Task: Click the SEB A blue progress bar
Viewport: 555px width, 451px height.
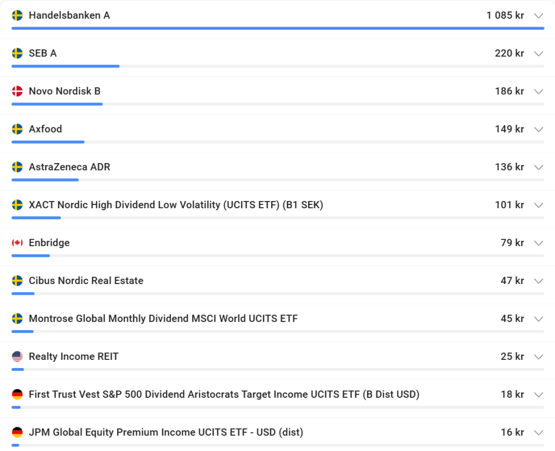Action: (x=65, y=66)
